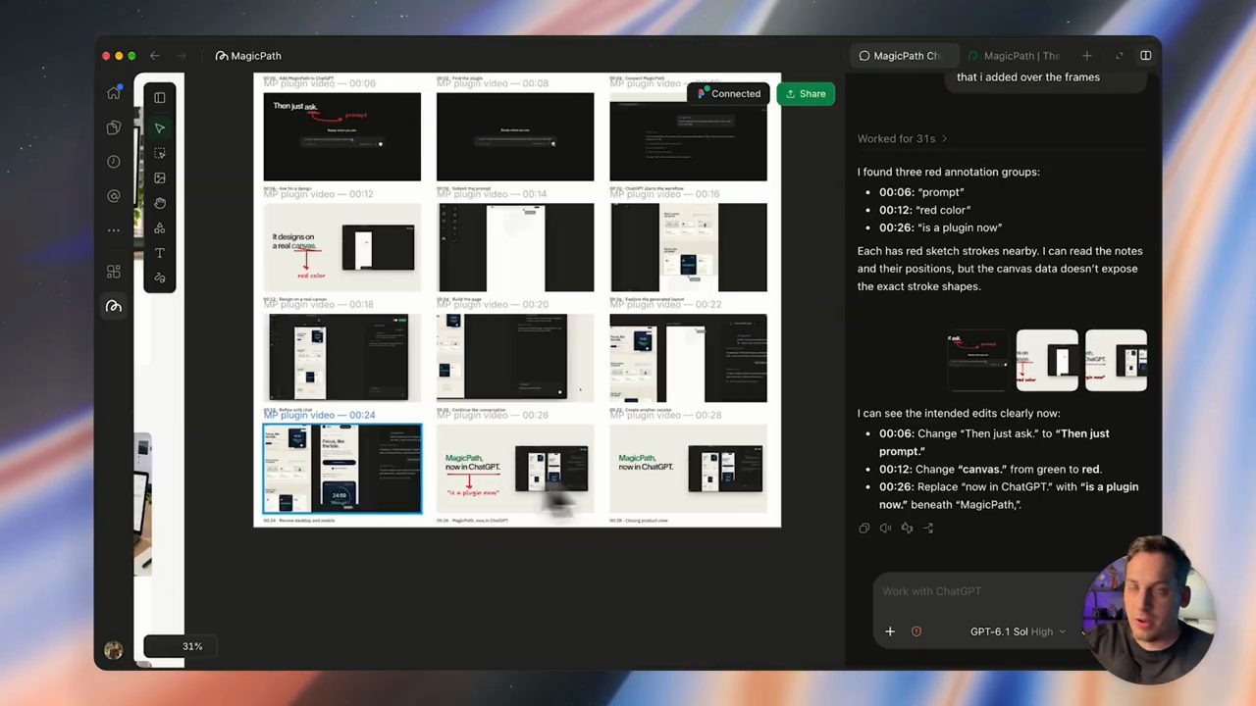1256x706 pixels.
Task: Read the response aloud with speaker icon
Action: point(885,529)
